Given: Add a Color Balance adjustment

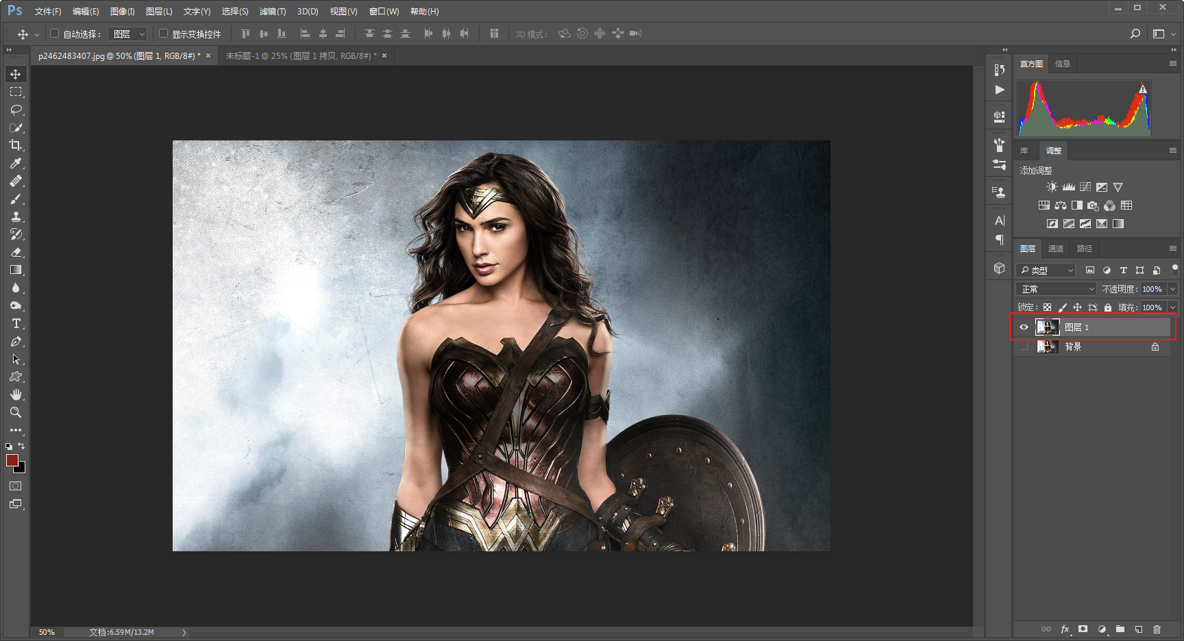Looking at the screenshot, I should click(x=1060, y=205).
